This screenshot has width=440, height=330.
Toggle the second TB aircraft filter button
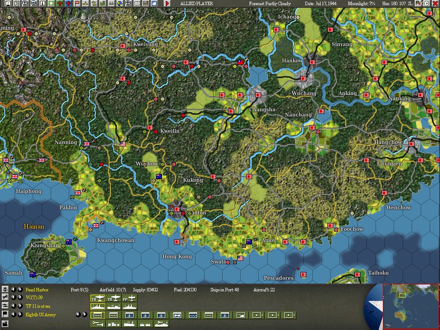113,298
